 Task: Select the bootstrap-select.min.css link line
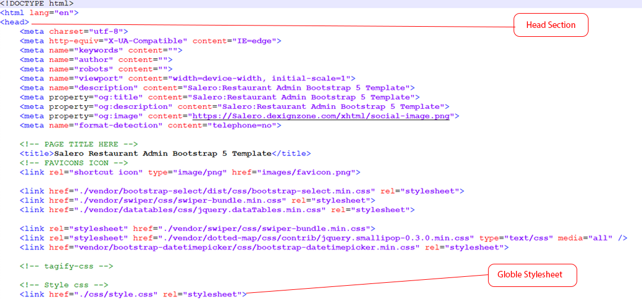click(x=241, y=191)
